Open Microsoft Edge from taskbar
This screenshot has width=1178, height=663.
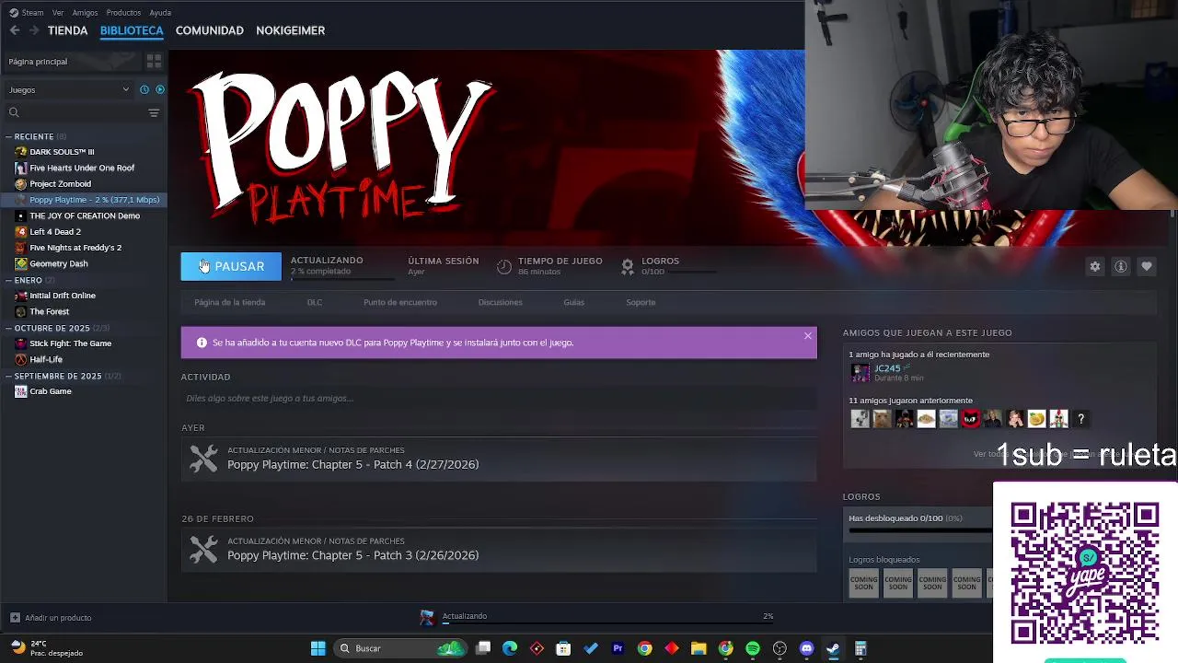tap(510, 648)
